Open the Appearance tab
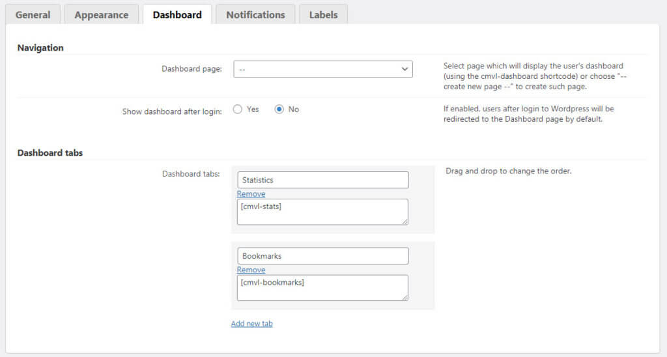667x357 pixels. 101,14
